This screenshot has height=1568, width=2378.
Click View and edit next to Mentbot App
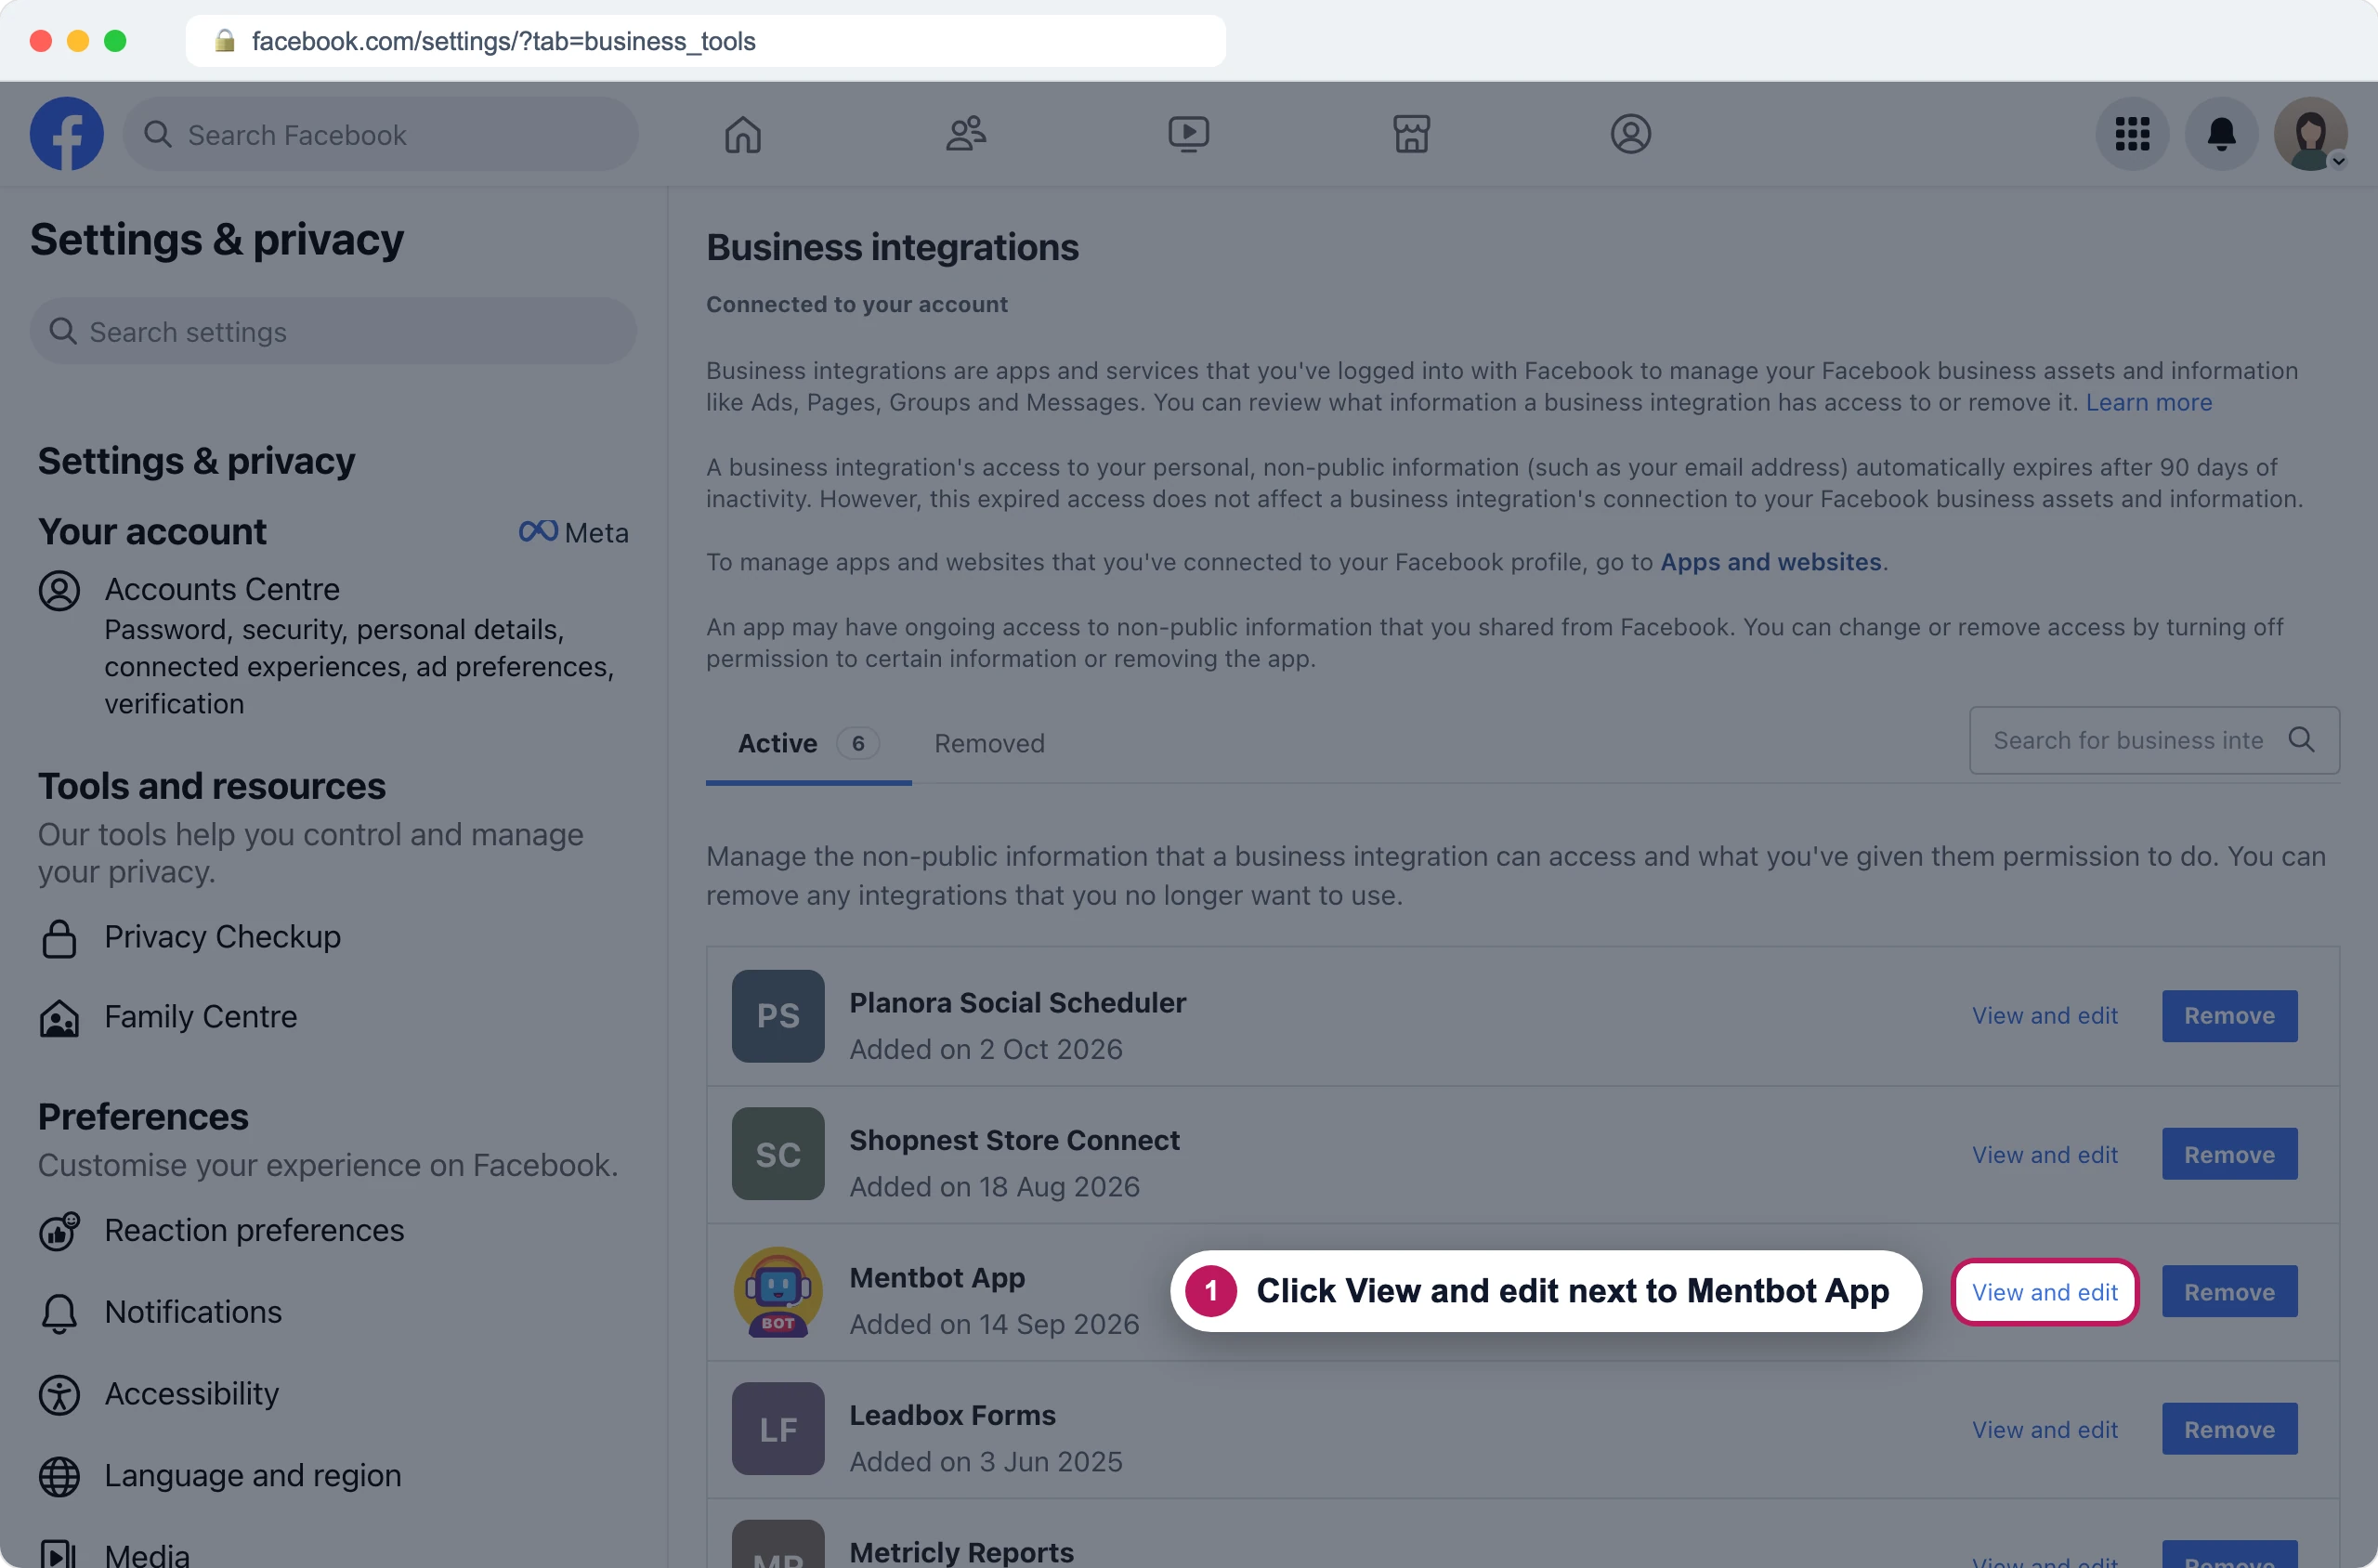(2044, 1292)
